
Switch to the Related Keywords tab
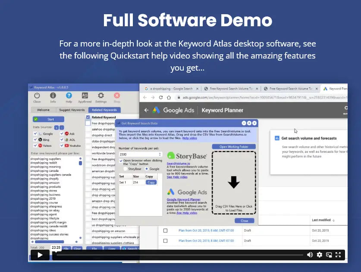pos(104,110)
